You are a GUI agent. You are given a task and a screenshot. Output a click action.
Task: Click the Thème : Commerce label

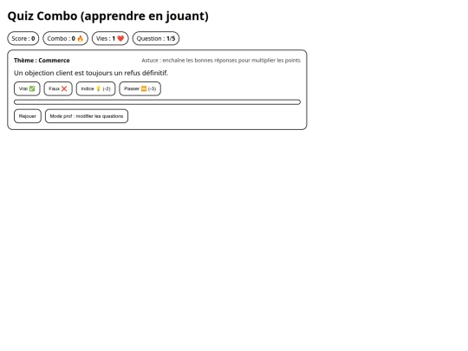(42, 61)
